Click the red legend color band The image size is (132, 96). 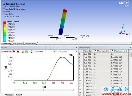point(5,23)
